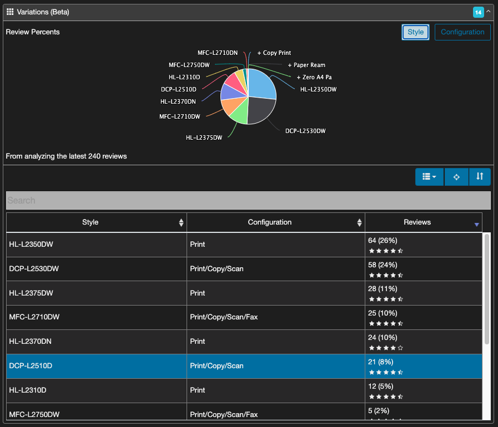Switch pie chart to Configuration view
This screenshot has height=427, width=498.
click(462, 32)
